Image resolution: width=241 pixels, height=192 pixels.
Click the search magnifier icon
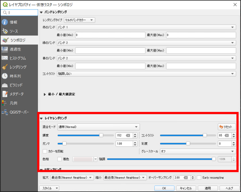5,13
